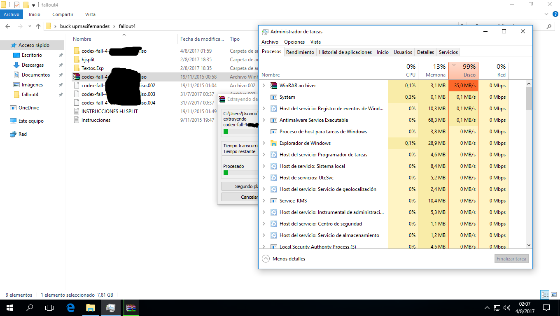Show hidden system tray icons

[487, 307]
